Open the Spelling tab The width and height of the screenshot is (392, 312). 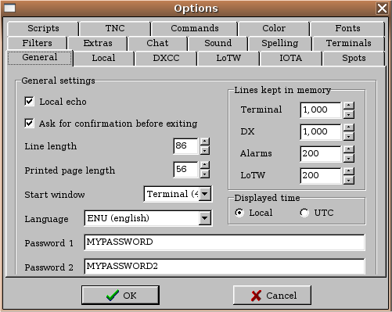click(280, 43)
